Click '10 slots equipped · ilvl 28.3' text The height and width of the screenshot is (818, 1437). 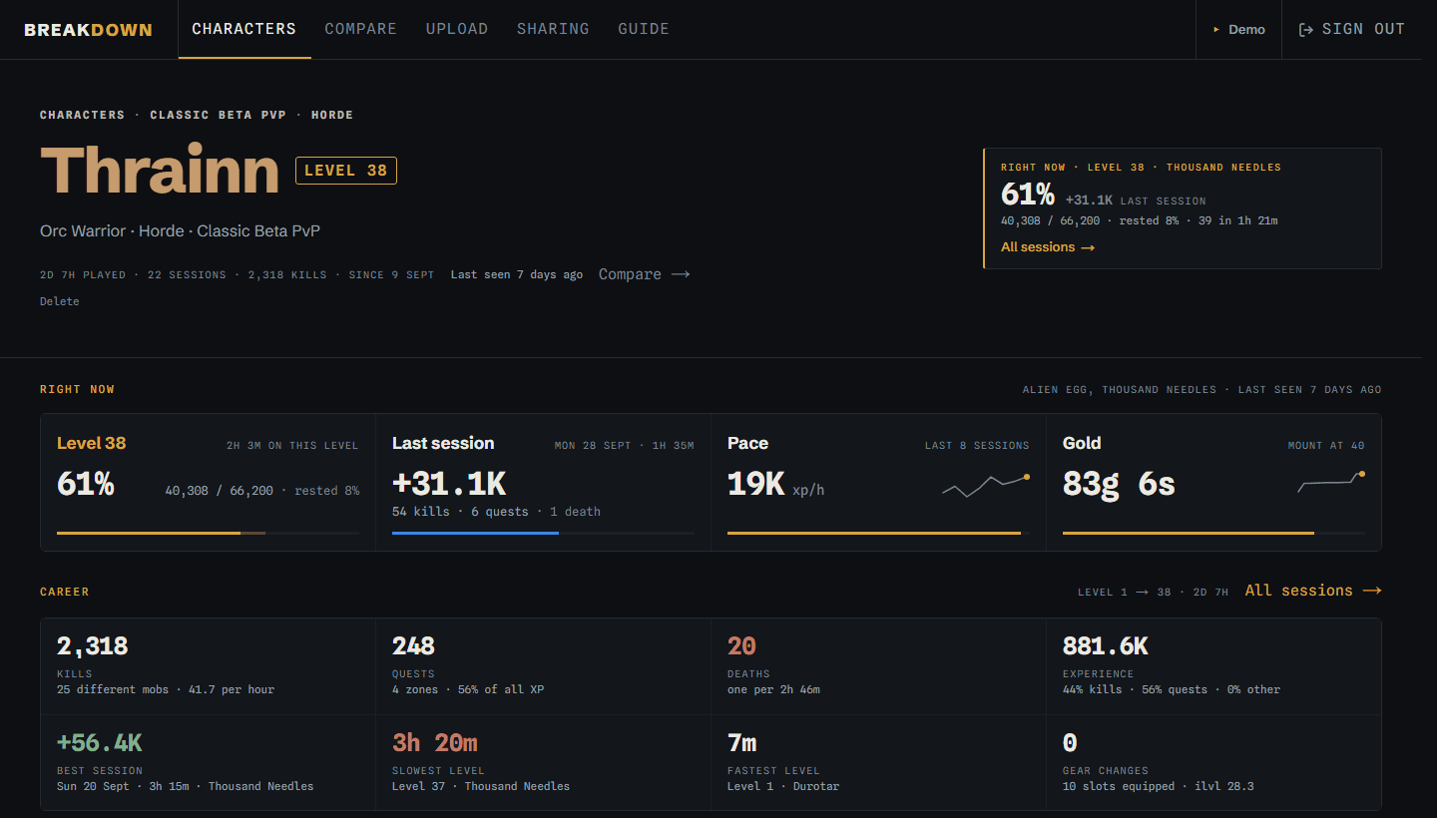pyautogui.click(x=1159, y=786)
